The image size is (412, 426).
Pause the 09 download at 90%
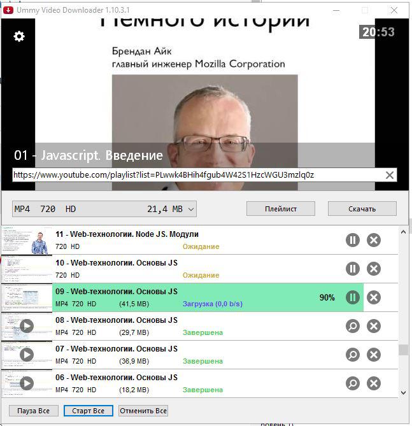click(x=353, y=297)
